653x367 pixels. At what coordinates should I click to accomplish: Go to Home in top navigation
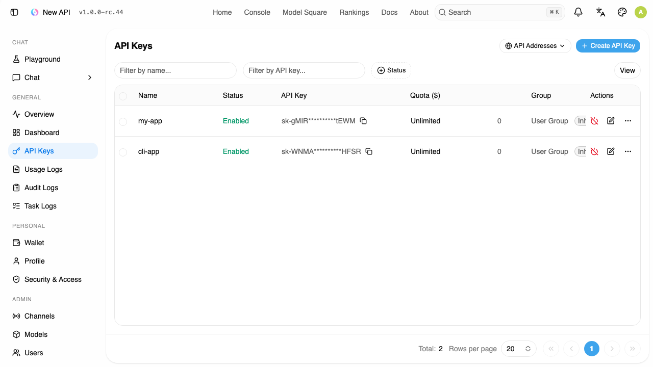(x=222, y=12)
